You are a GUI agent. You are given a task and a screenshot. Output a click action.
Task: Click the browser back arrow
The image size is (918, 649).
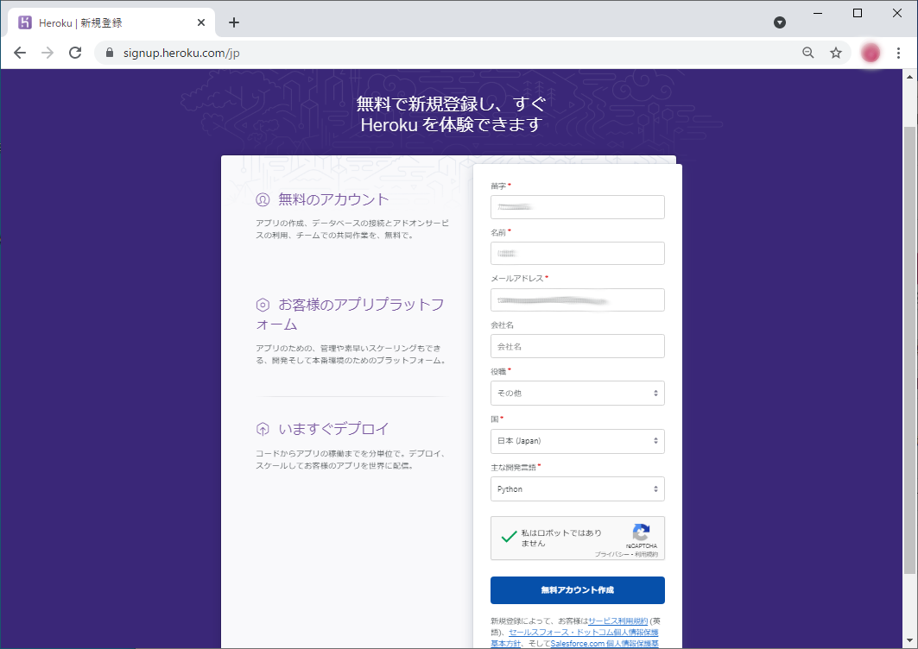pos(20,53)
